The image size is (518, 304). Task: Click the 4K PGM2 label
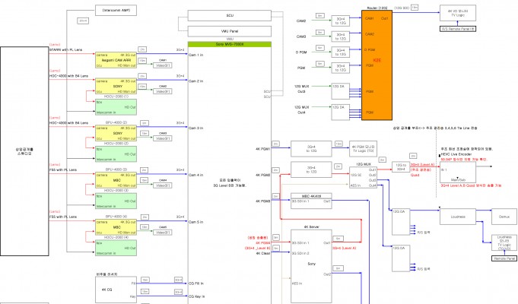coord(262,175)
